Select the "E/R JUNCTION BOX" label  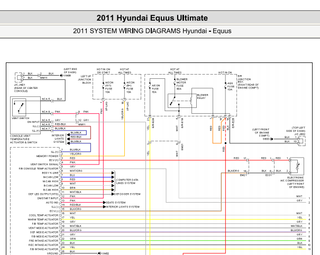click(x=244, y=79)
